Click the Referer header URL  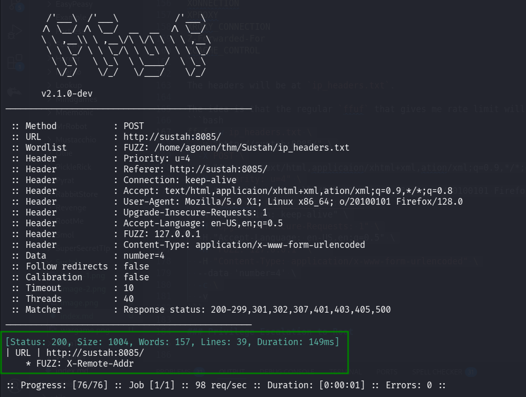218,169
